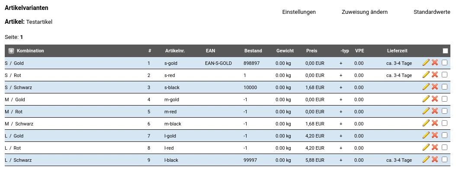Edit the L / Gold variant pencil icon
The image size is (456, 170).
point(426,135)
